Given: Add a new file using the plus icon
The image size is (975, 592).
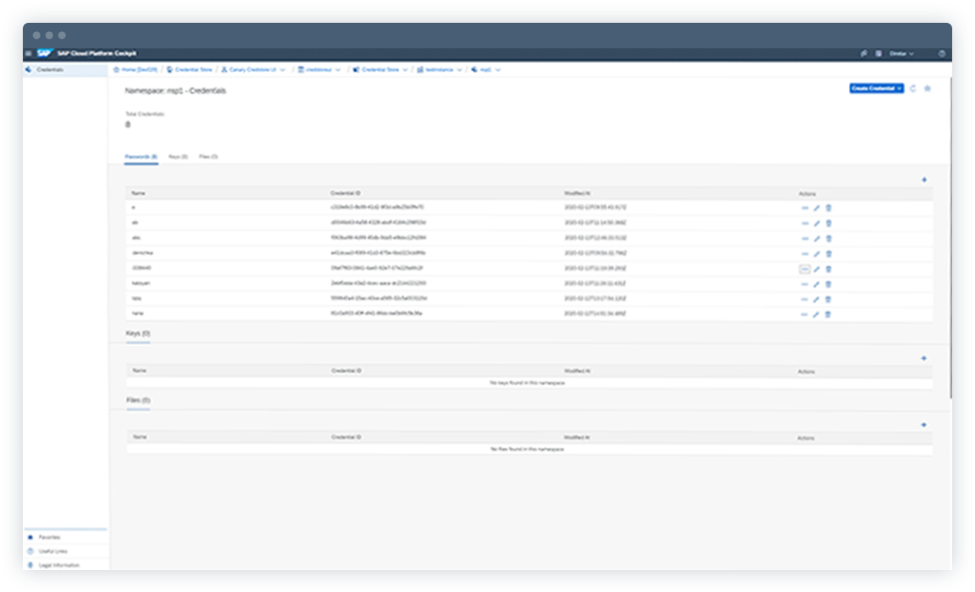Looking at the screenshot, I should (x=924, y=424).
